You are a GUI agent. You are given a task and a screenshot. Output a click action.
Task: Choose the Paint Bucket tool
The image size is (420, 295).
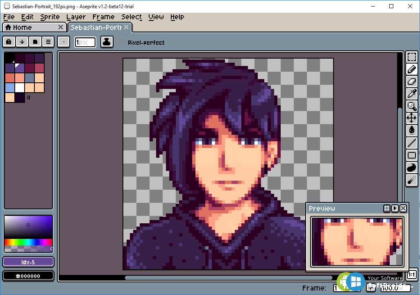coord(412,130)
